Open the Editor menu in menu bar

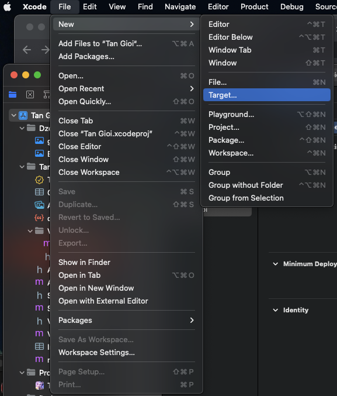pyautogui.click(x=218, y=6)
